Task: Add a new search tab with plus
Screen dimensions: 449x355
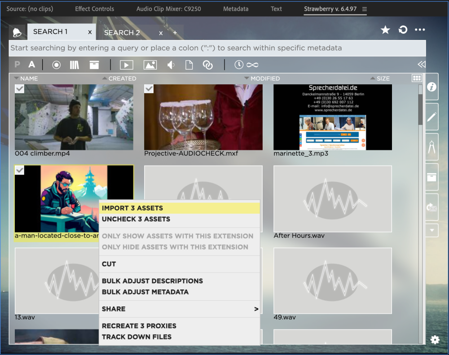Action: [x=175, y=33]
